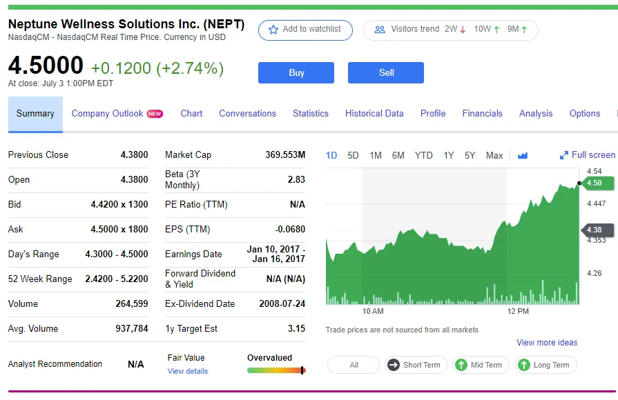Switch to the Chart tab

point(191,114)
